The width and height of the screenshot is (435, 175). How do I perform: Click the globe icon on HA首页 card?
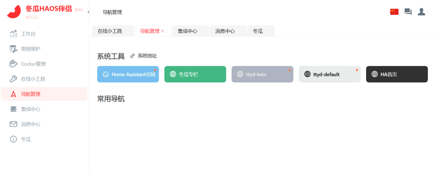pyautogui.click(x=375, y=74)
